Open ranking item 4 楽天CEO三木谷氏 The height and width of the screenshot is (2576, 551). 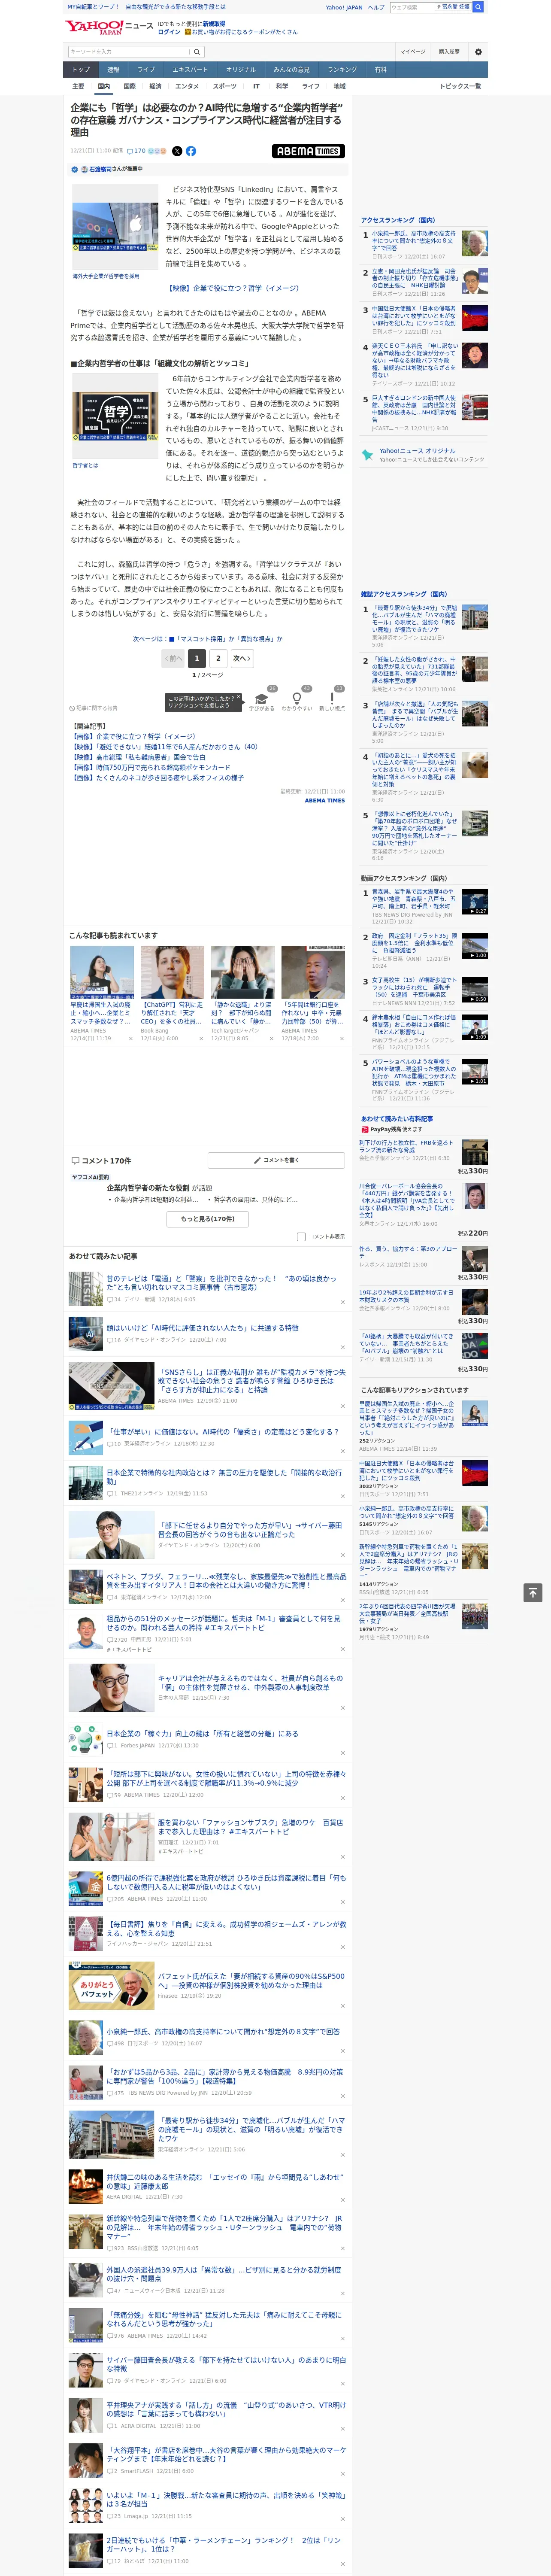(415, 361)
